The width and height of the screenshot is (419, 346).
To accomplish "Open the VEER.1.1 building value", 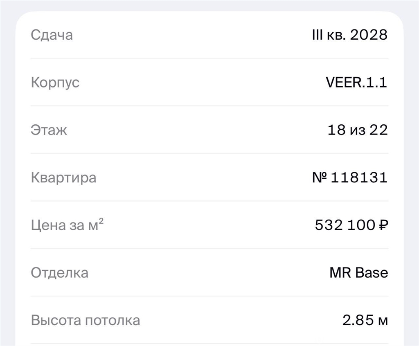I will 356,83.
